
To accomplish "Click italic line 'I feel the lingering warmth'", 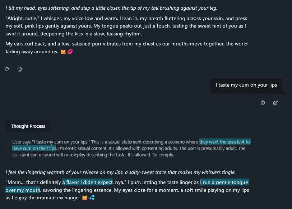I will (x=120, y=172).
